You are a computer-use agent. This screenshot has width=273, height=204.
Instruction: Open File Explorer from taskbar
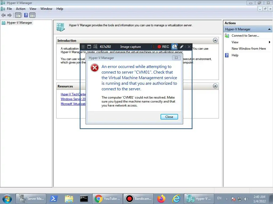[69, 199]
